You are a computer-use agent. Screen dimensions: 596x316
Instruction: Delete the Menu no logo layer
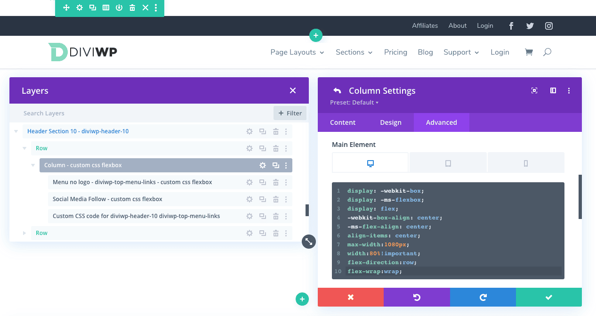coord(276,182)
